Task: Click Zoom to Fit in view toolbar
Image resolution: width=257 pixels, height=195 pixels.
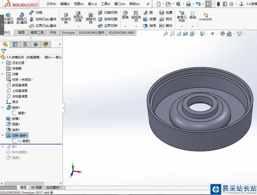Action: point(166,34)
